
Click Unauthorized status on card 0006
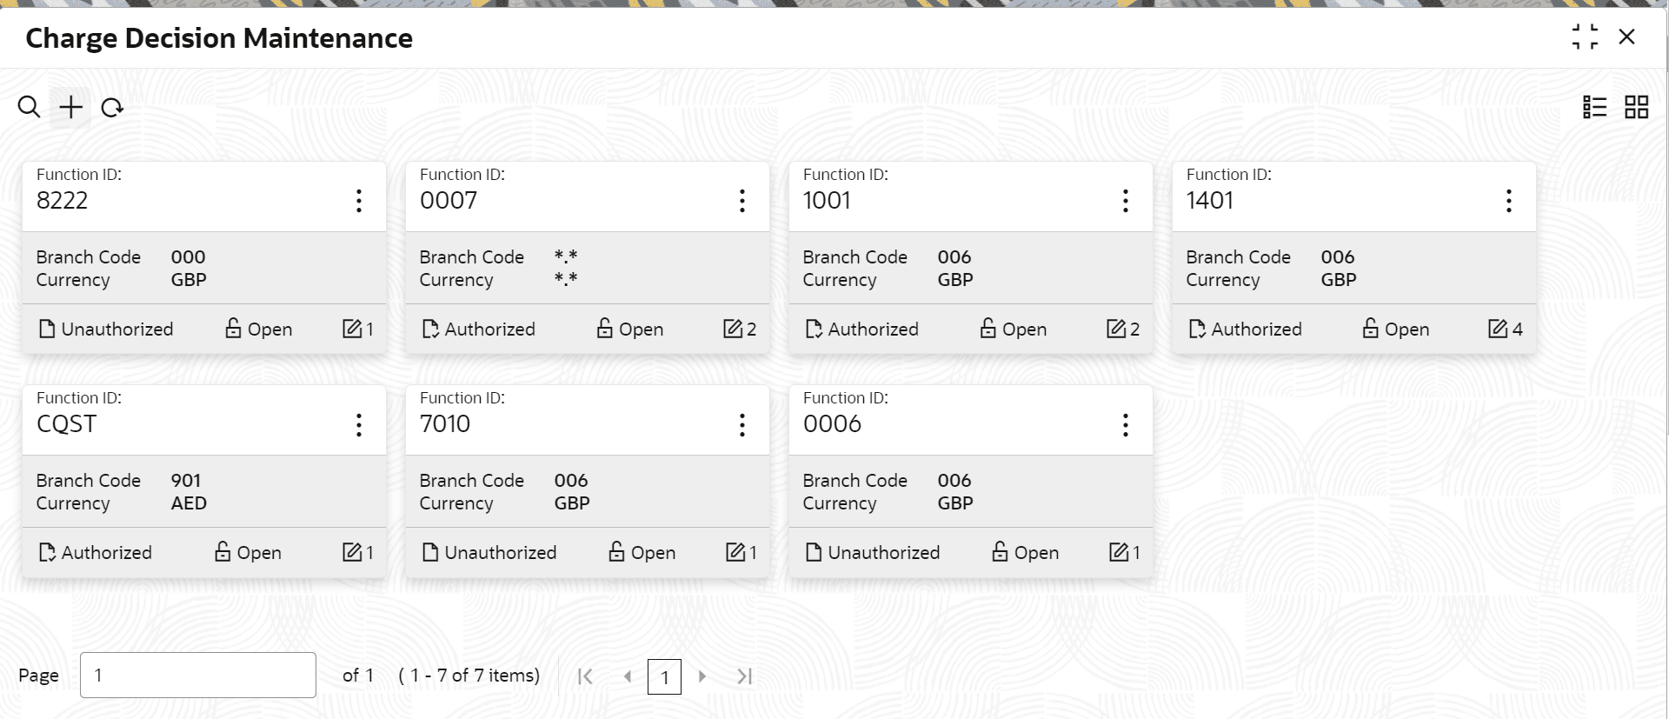click(873, 552)
